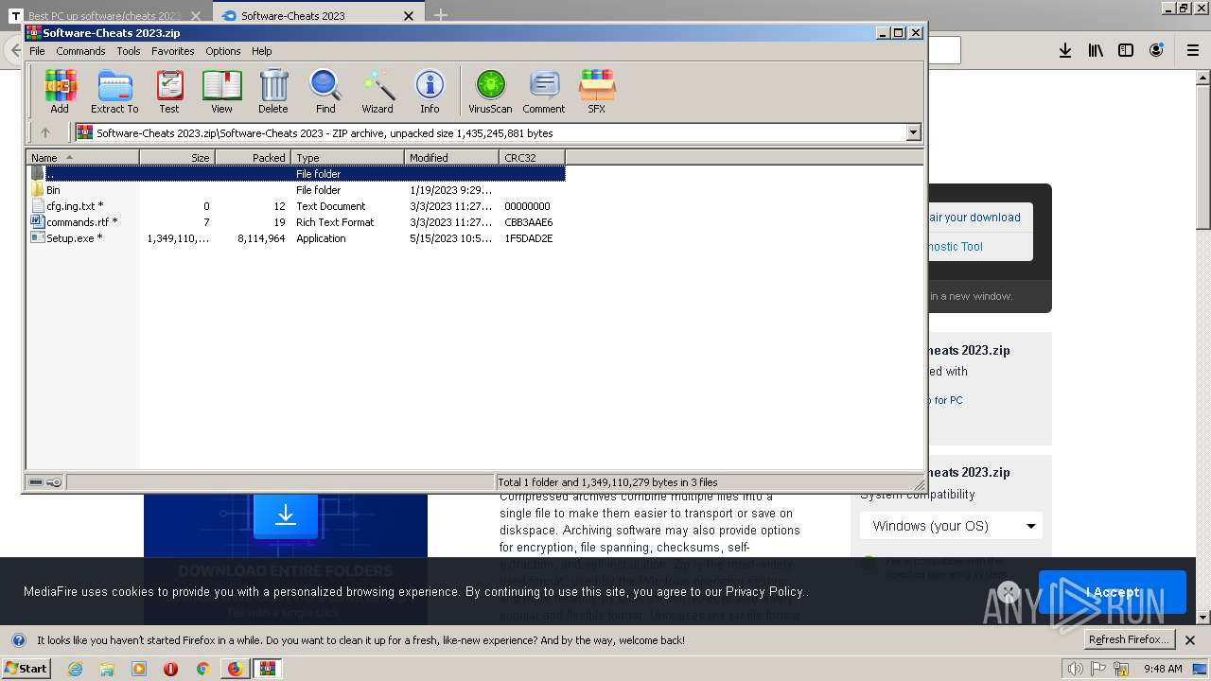Open Firefox library icon
This screenshot has height=681, width=1211.
coord(1096,50)
